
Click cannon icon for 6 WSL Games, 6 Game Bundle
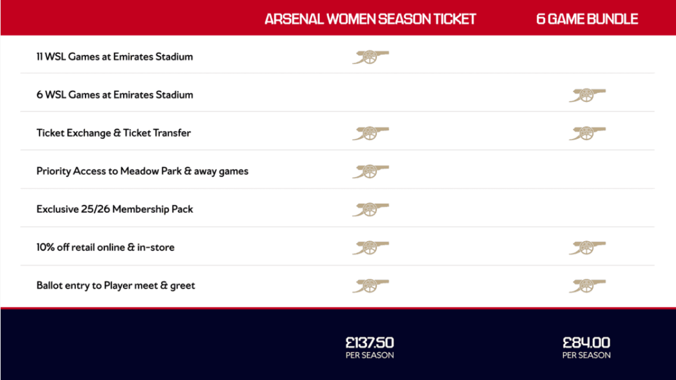(x=587, y=95)
